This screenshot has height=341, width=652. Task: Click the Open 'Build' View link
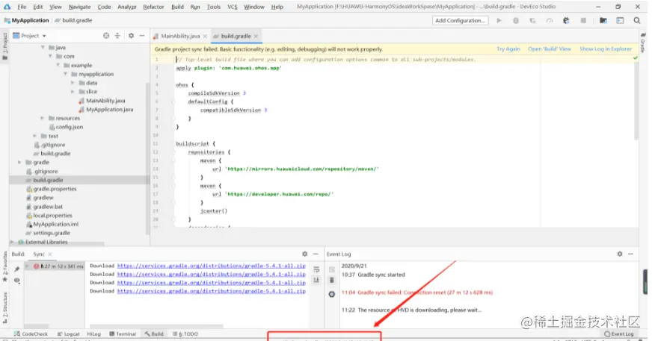550,49
